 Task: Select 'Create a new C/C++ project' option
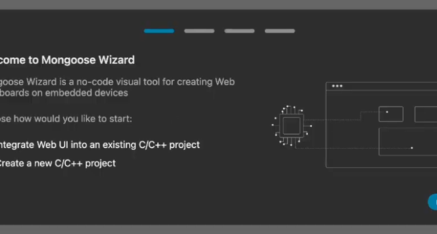click(57, 163)
